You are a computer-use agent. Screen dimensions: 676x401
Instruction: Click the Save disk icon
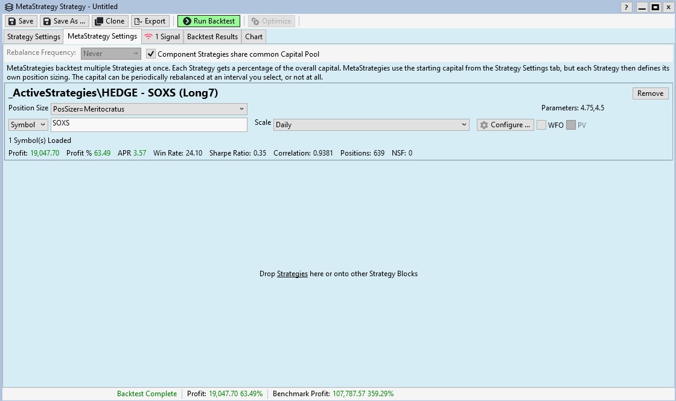pos(13,21)
